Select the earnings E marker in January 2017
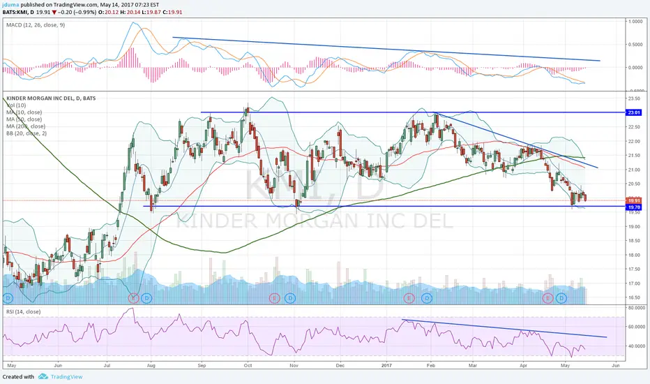This screenshot has height=384, width=650. pos(409,298)
